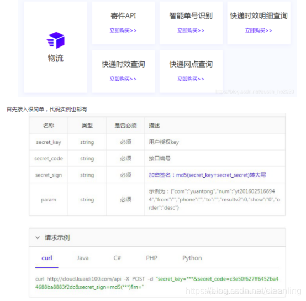This screenshot has height=301, width=306.
Task: Click the 类型 column header
Action: [x=87, y=126]
